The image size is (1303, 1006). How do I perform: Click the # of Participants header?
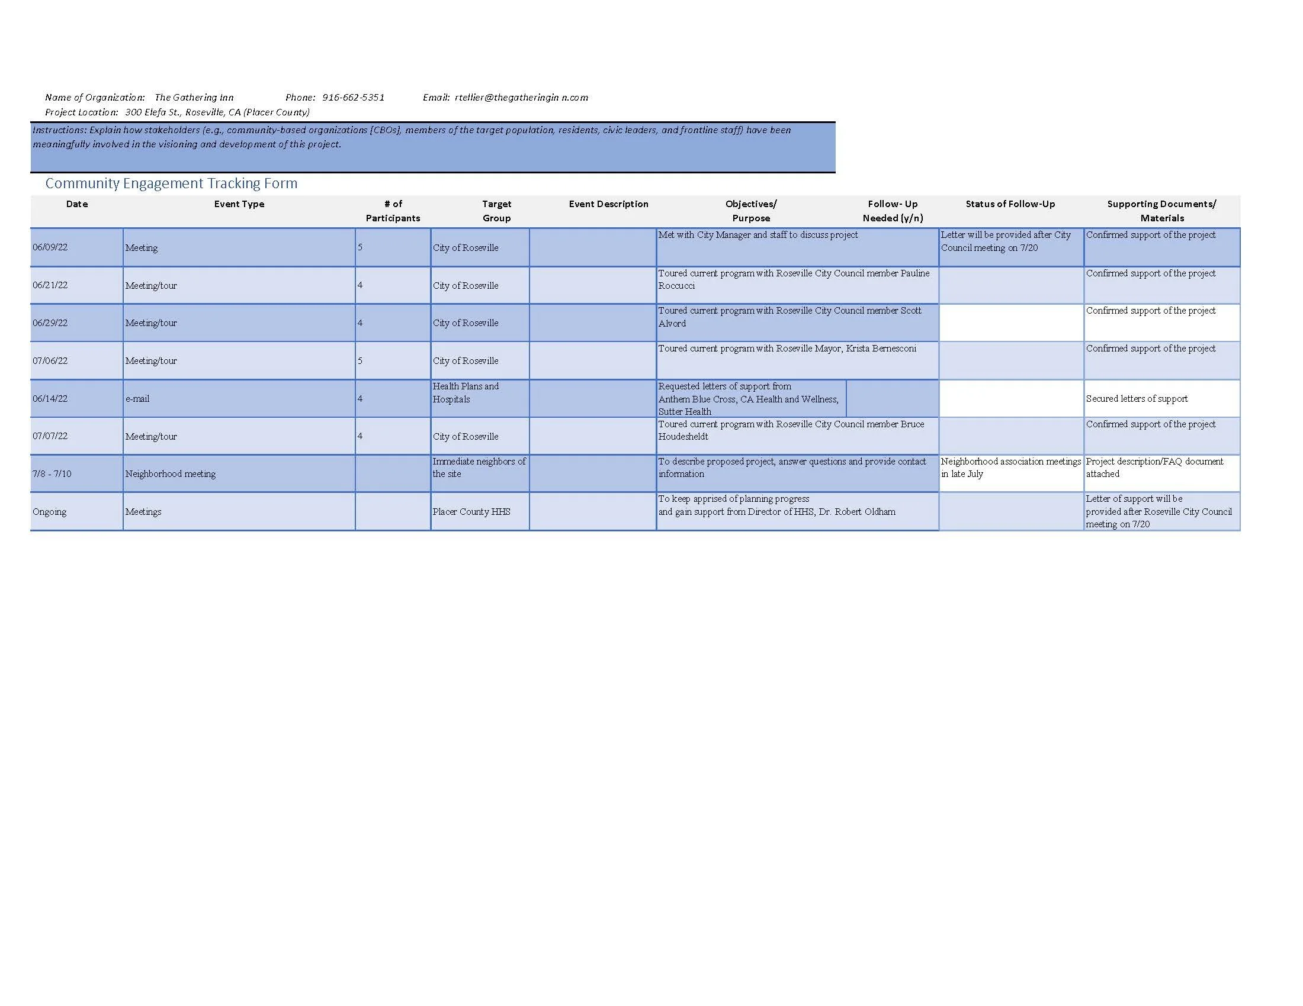[393, 211]
